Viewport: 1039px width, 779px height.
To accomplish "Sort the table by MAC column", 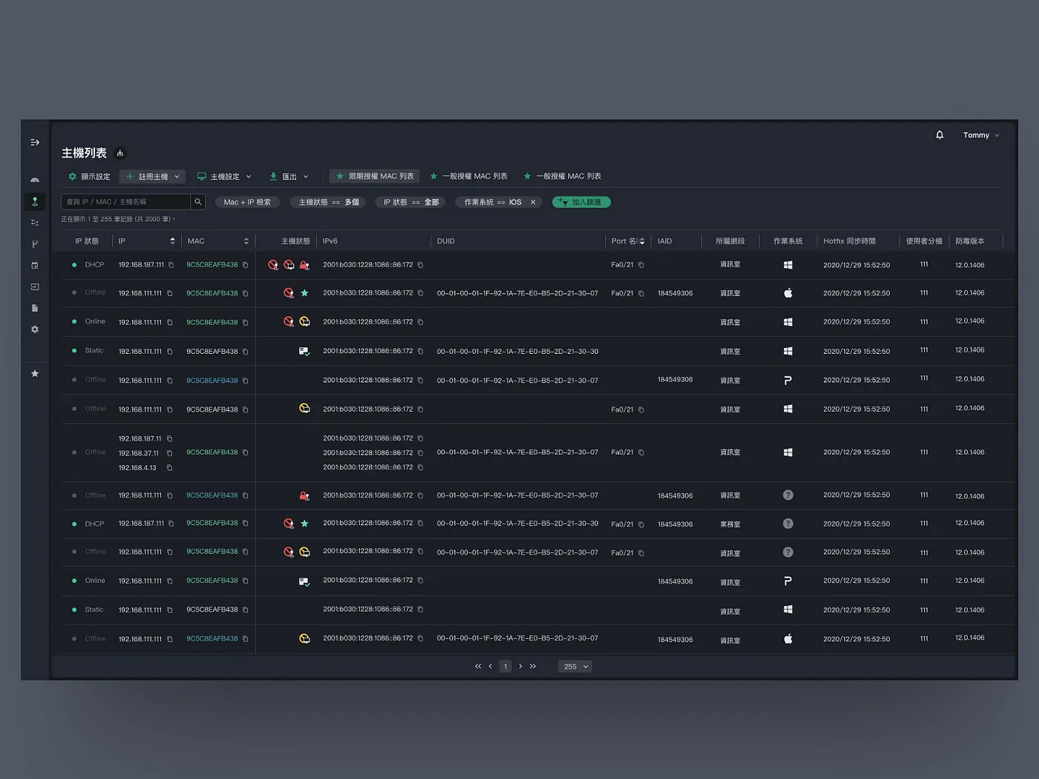I will point(246,241).
